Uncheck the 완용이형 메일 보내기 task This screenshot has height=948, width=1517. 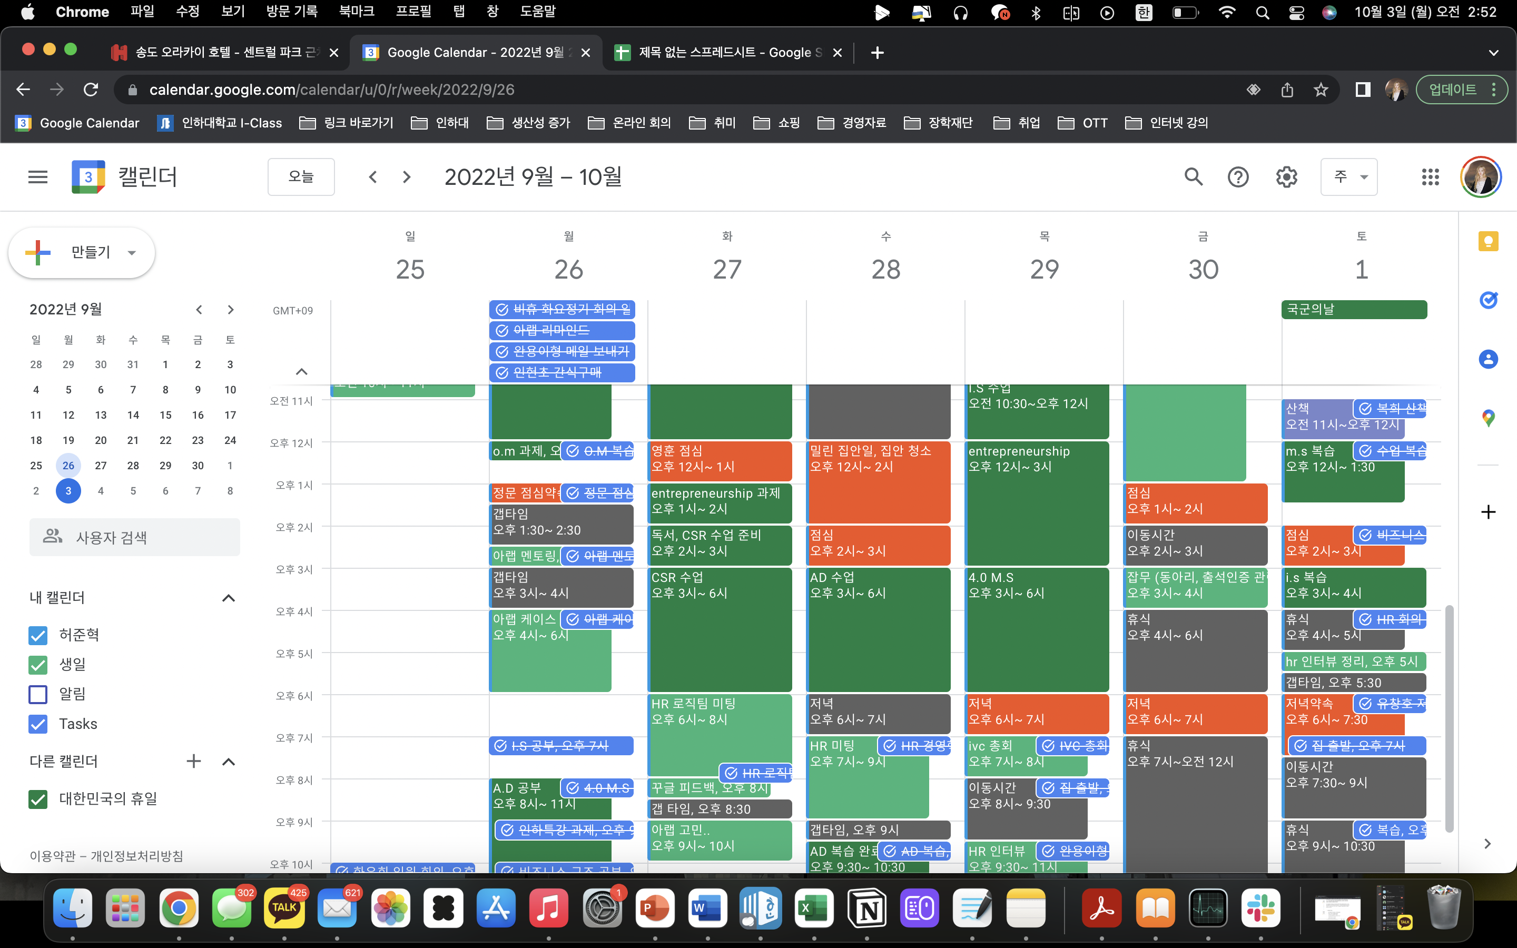(502, 352)
